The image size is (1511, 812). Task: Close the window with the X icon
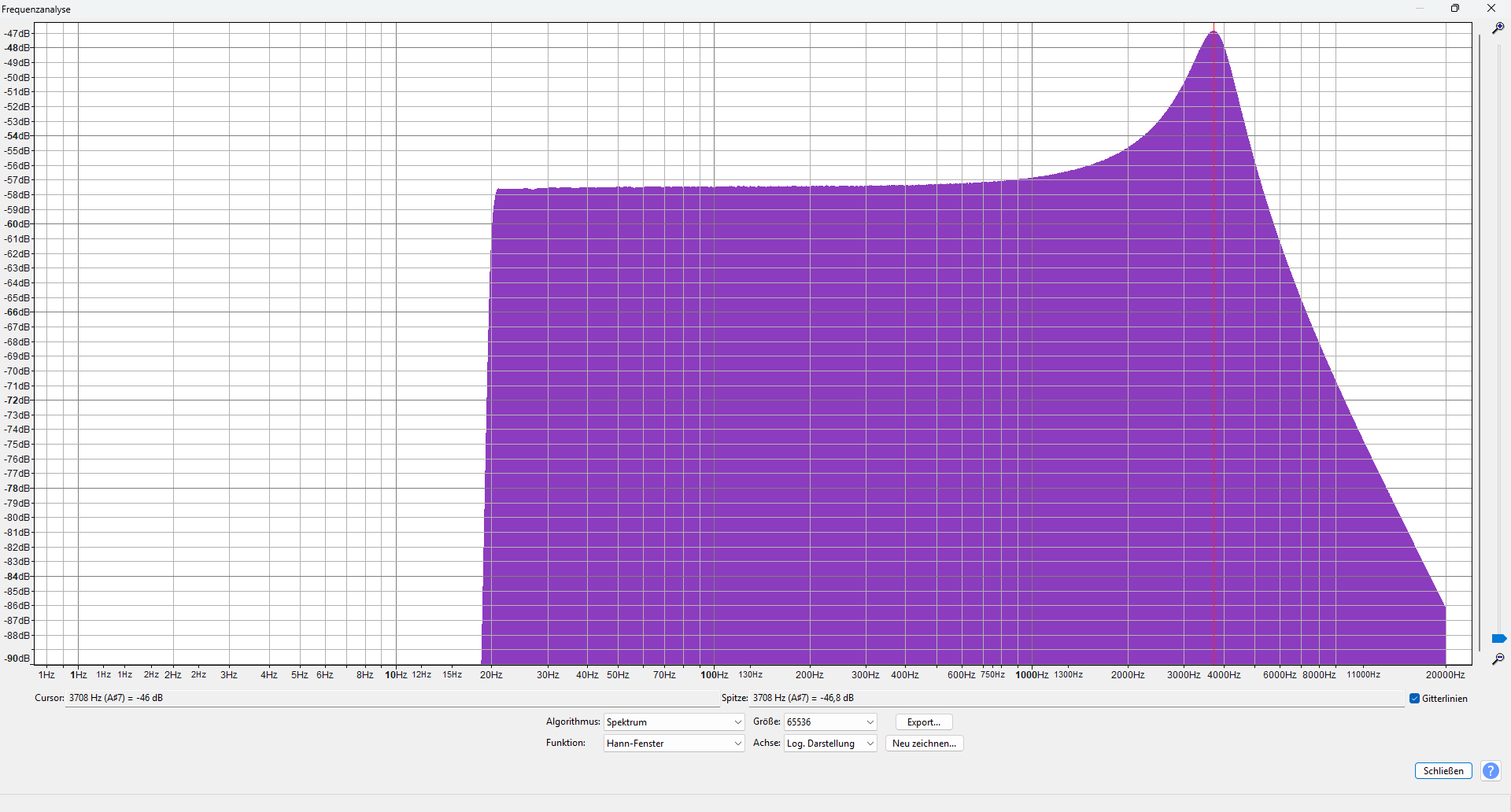click(1491, 9)
